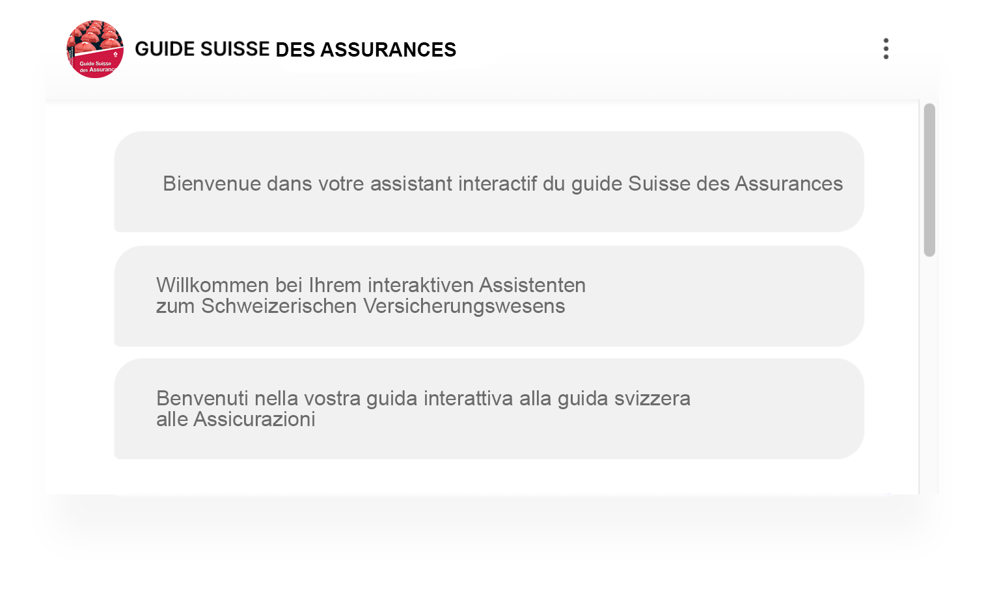Click the line "zum Schweizerischen Versicherungswesens"
984x592 pixels.
[361, 306]
